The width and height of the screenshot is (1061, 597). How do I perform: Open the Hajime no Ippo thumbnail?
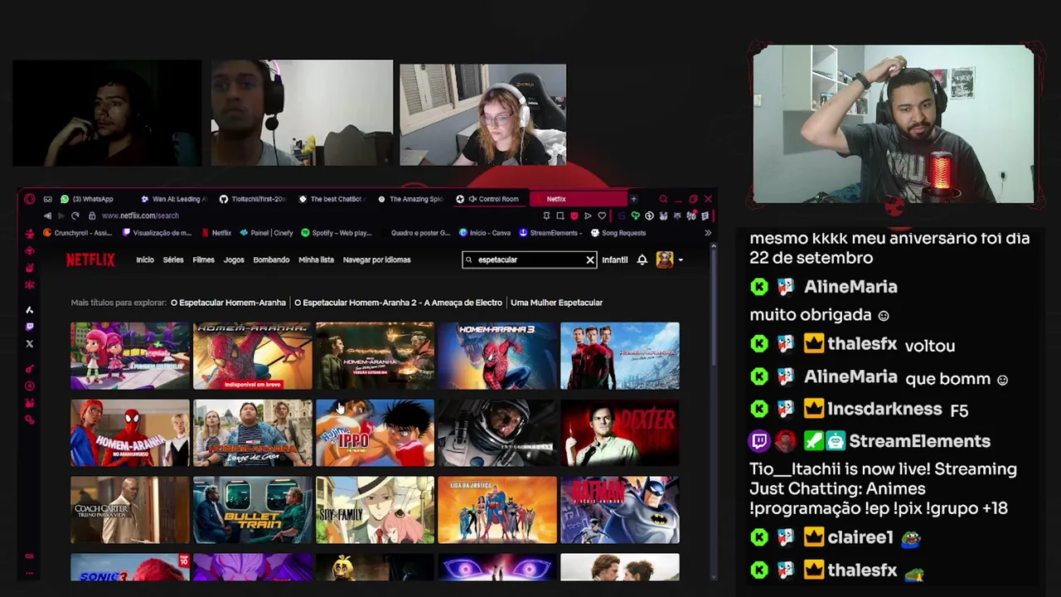click(x=375, y=433)
